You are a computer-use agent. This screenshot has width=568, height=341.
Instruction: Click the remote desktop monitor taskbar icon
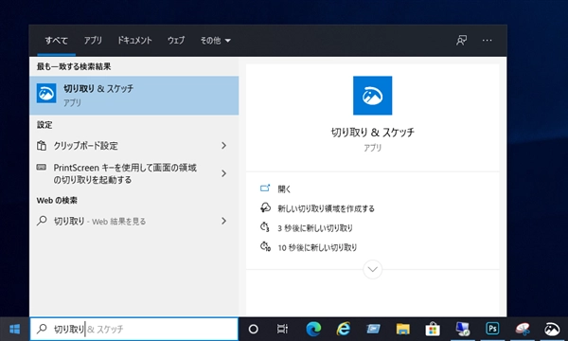point(463,329)
